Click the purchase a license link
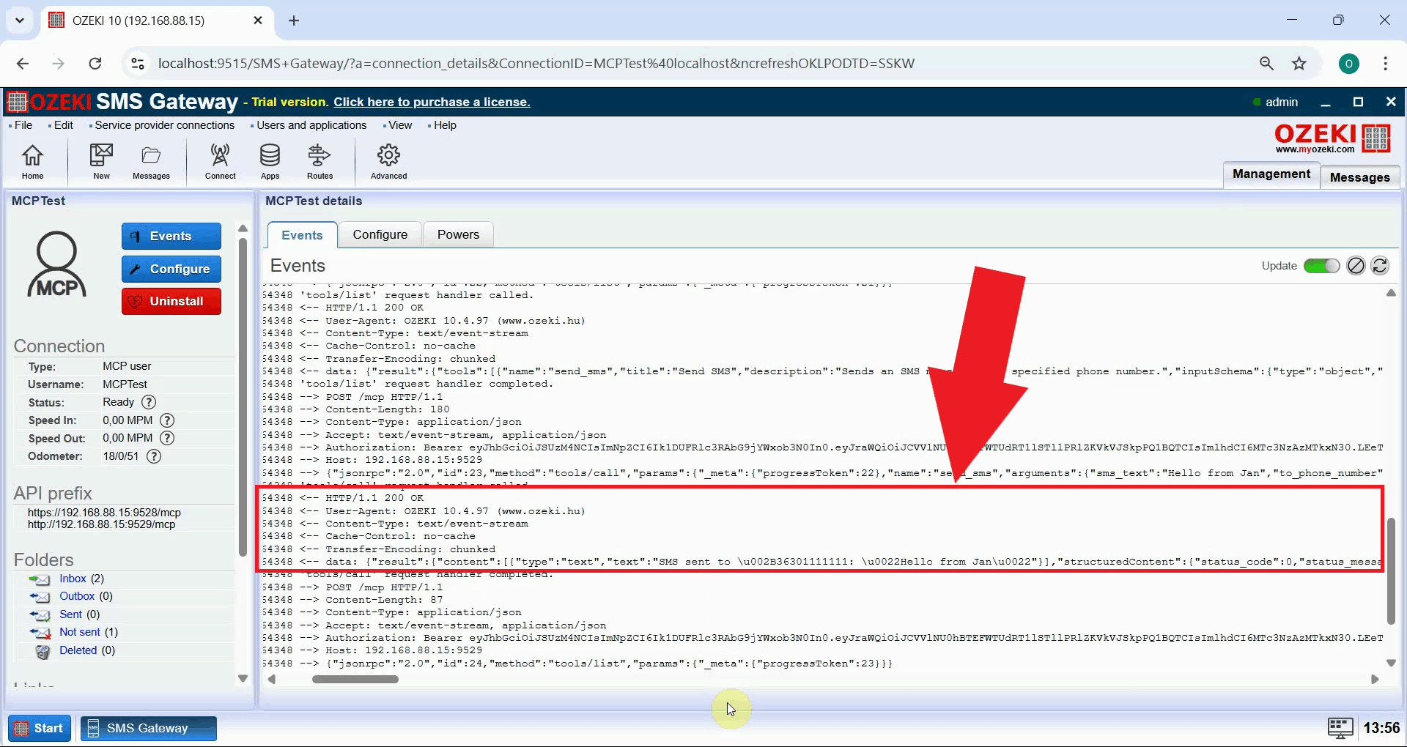The image size is (1407, 747). (x=432, y=103)
